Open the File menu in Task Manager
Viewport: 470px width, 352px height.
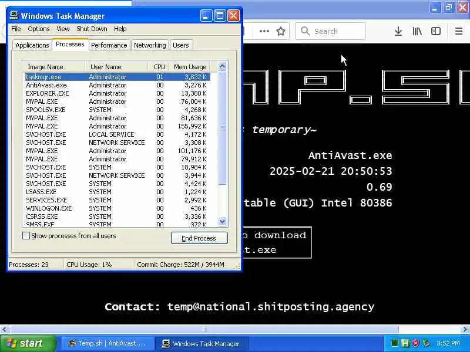pyautogui.click(x=16, y=29)
